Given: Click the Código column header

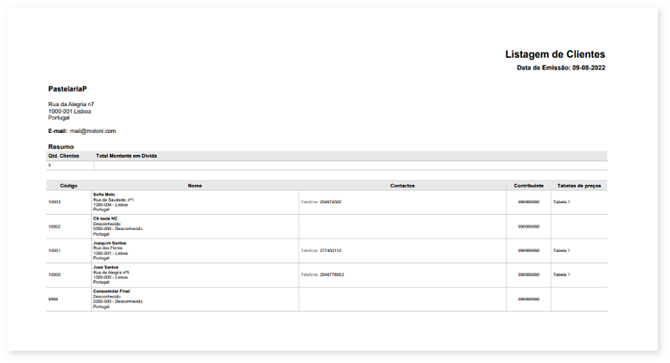Looking at the screenshot, I should 69,185.
